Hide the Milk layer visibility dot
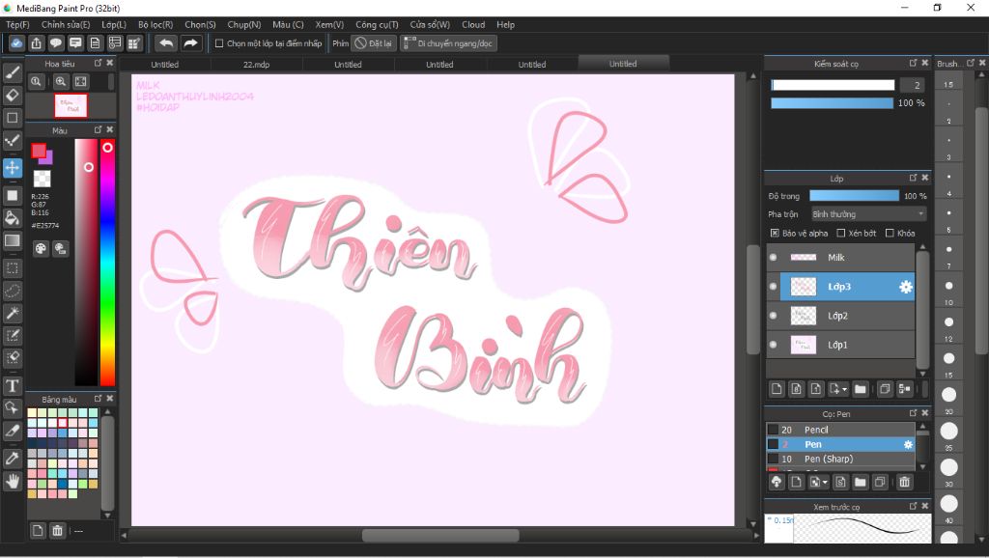The width and height of the screenshot is (989, 558). click(x=773, y=258)
